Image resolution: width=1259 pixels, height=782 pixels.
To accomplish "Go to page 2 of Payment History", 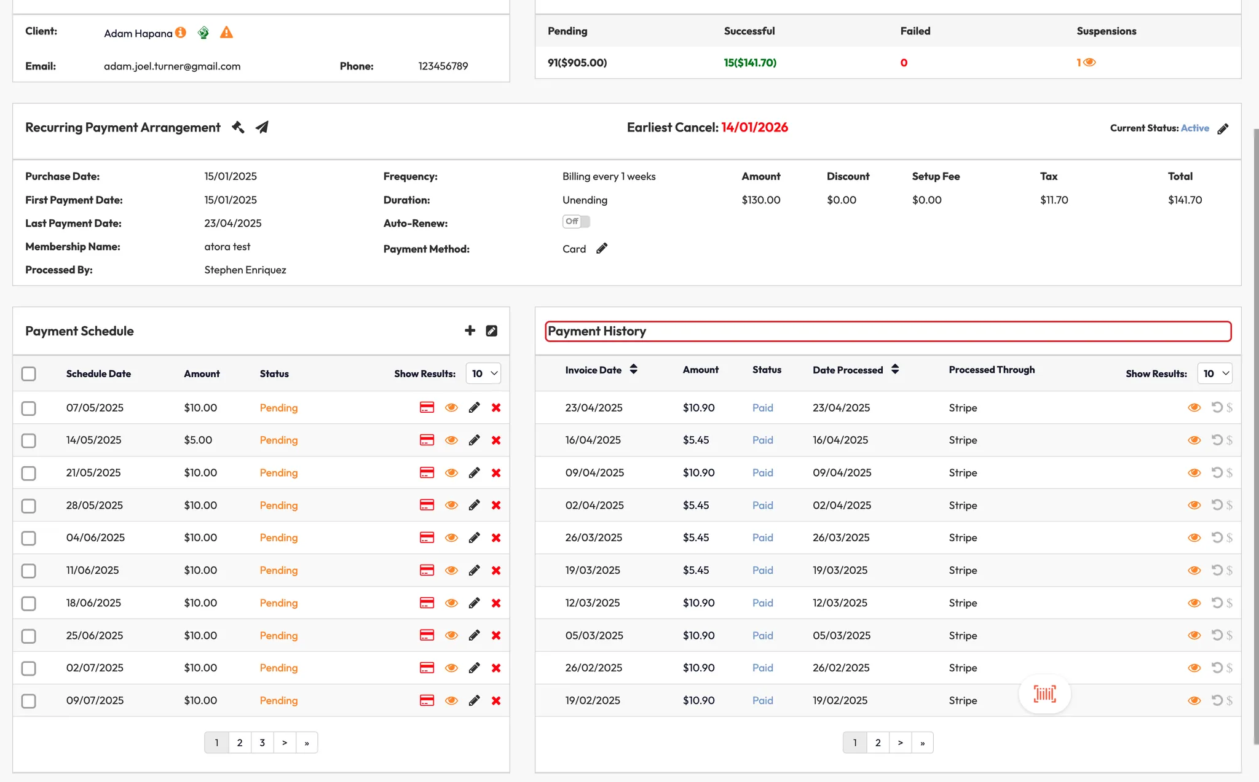I will [878, 743].
